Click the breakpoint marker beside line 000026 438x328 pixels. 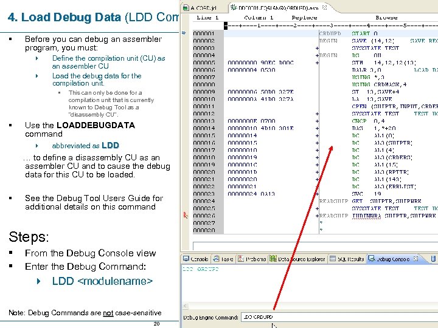pos(186,215)
